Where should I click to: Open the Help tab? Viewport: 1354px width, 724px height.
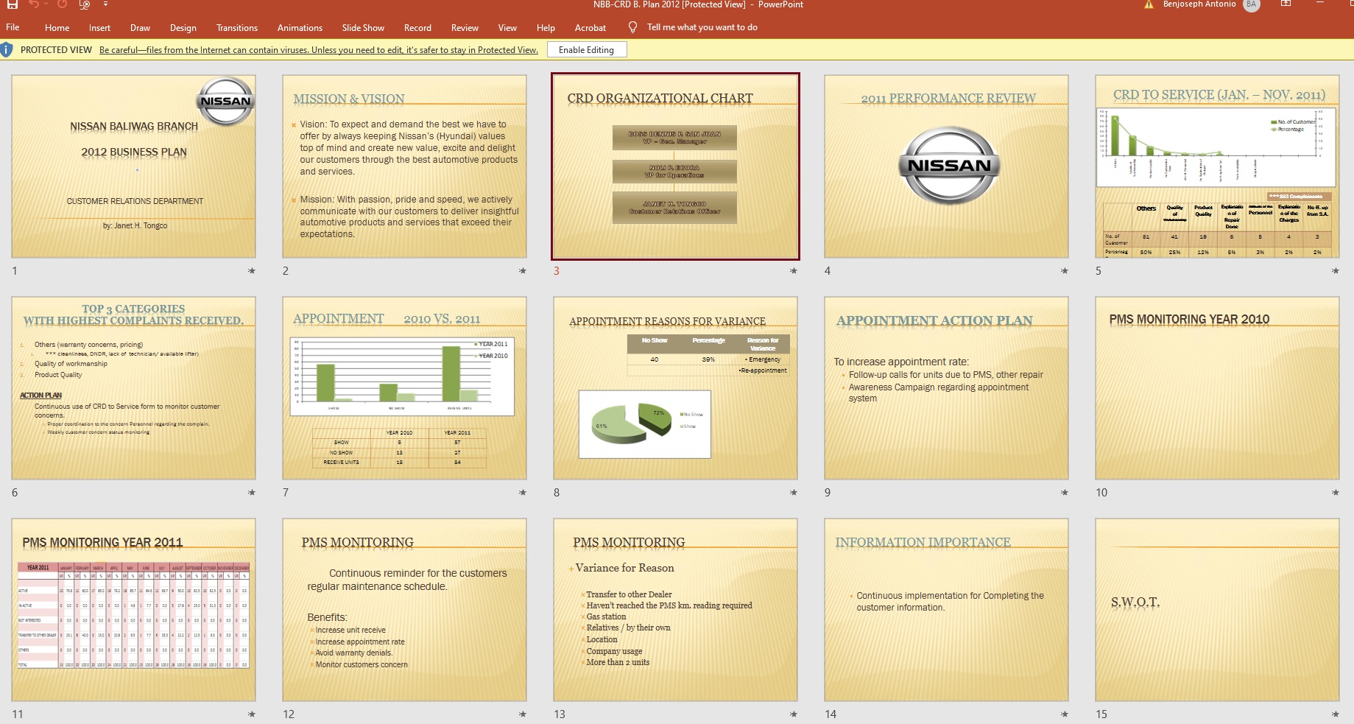[546, 28]
